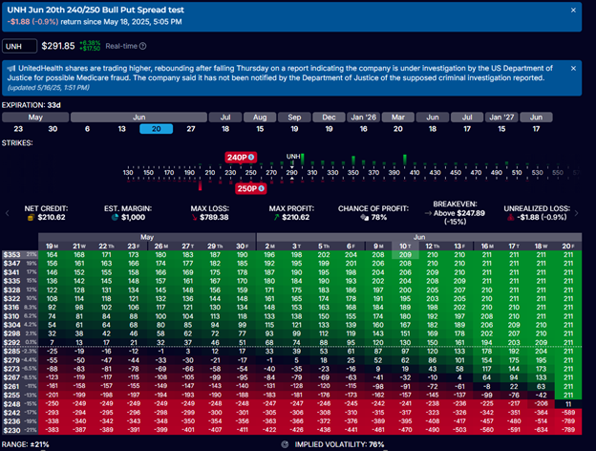Click the Chance of Profit dice icon
Image resolution: width=596 pixels, height=451 pixels.
click(x=365, y=218)
